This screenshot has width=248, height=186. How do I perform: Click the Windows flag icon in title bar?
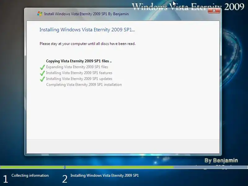click(x=40, y=14)
